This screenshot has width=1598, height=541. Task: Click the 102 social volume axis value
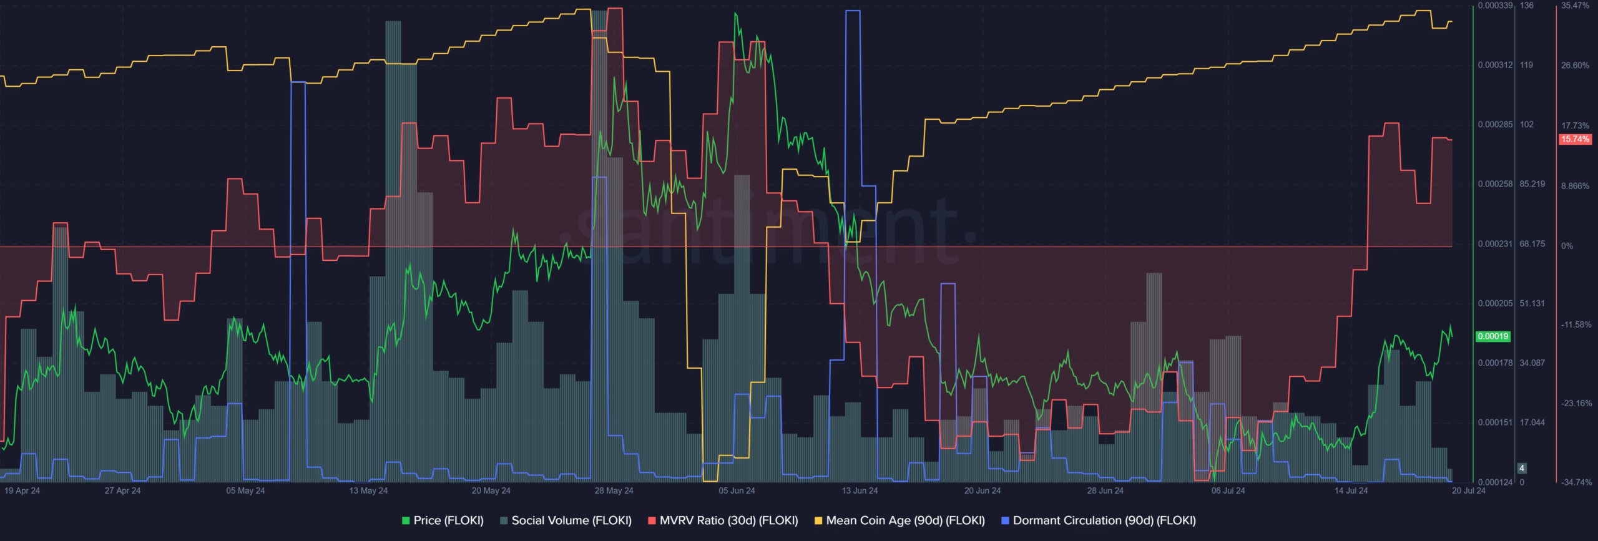[1526, 125]
